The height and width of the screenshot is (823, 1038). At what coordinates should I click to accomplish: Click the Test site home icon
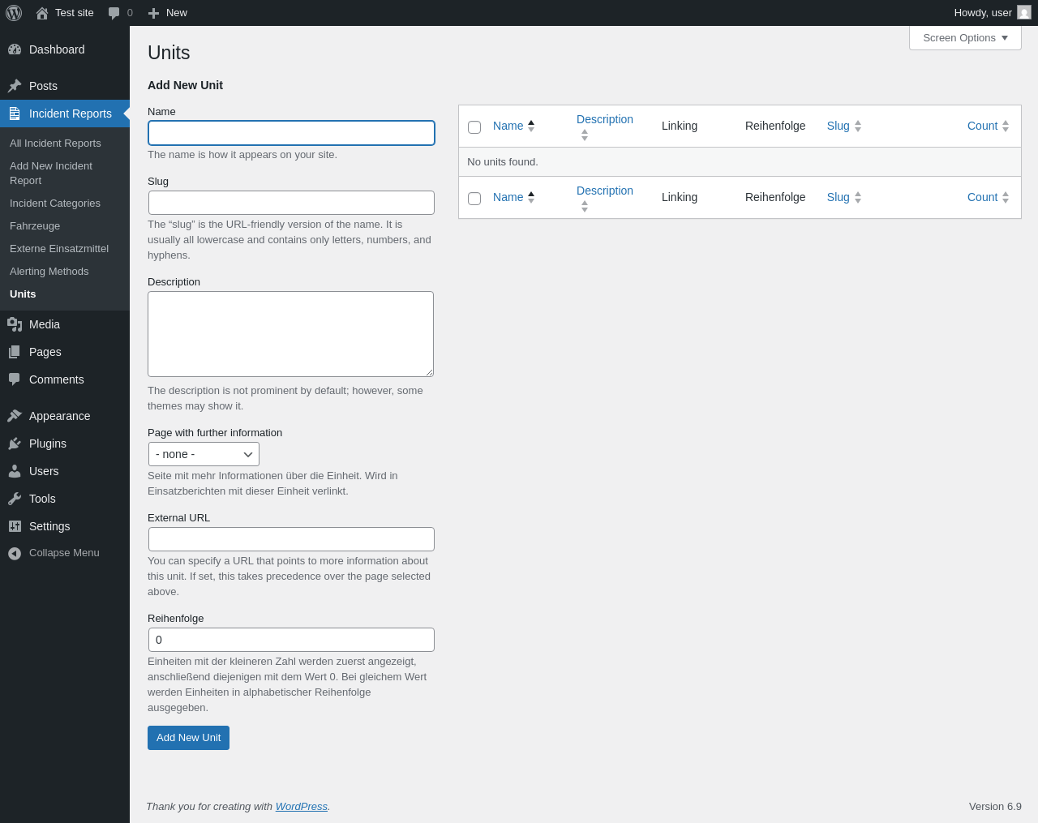click(42, 13)
